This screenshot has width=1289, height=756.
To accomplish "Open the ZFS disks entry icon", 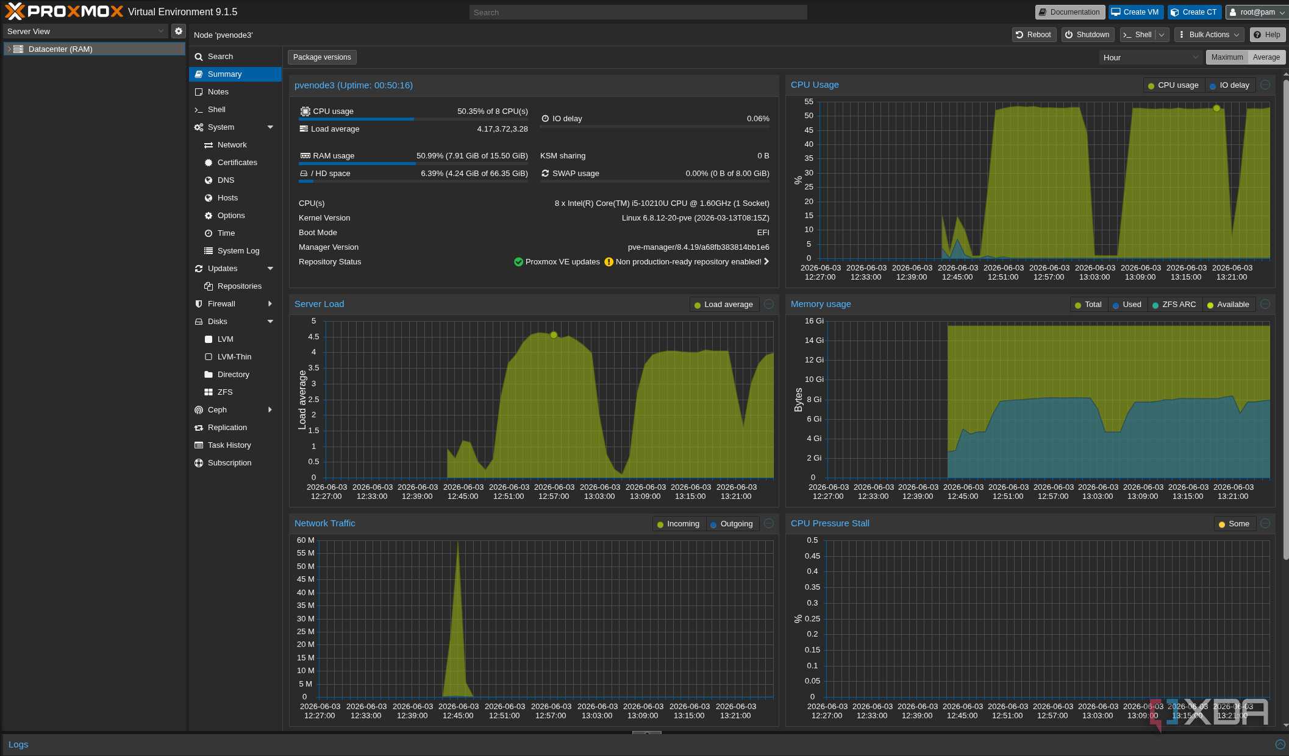I will 209,392.
